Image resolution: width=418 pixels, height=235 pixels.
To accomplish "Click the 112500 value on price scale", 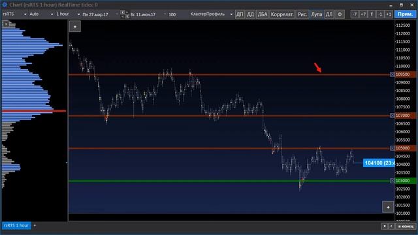I will tap(403, 25).
